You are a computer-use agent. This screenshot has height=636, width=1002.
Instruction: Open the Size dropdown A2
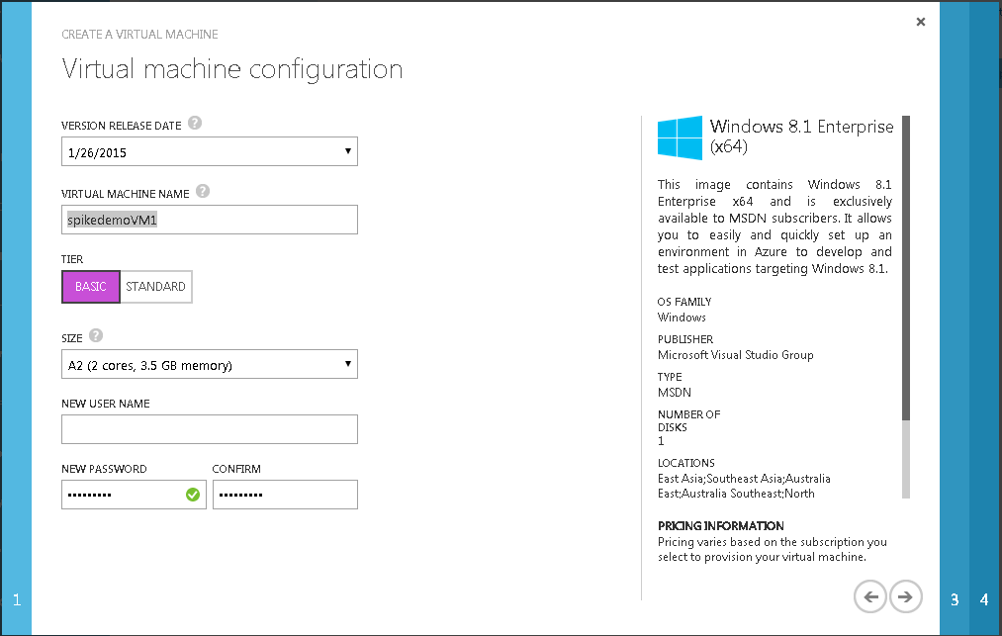(210, 364)
